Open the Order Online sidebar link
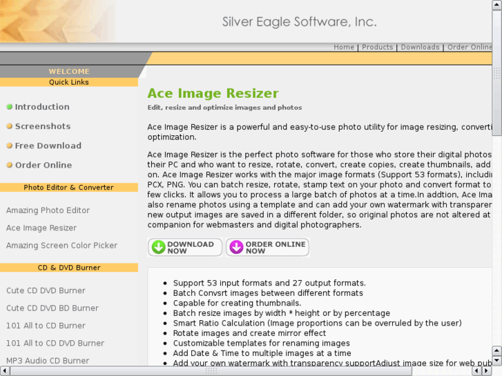Screen dimensions: 502x376 [x=44, y=165]
